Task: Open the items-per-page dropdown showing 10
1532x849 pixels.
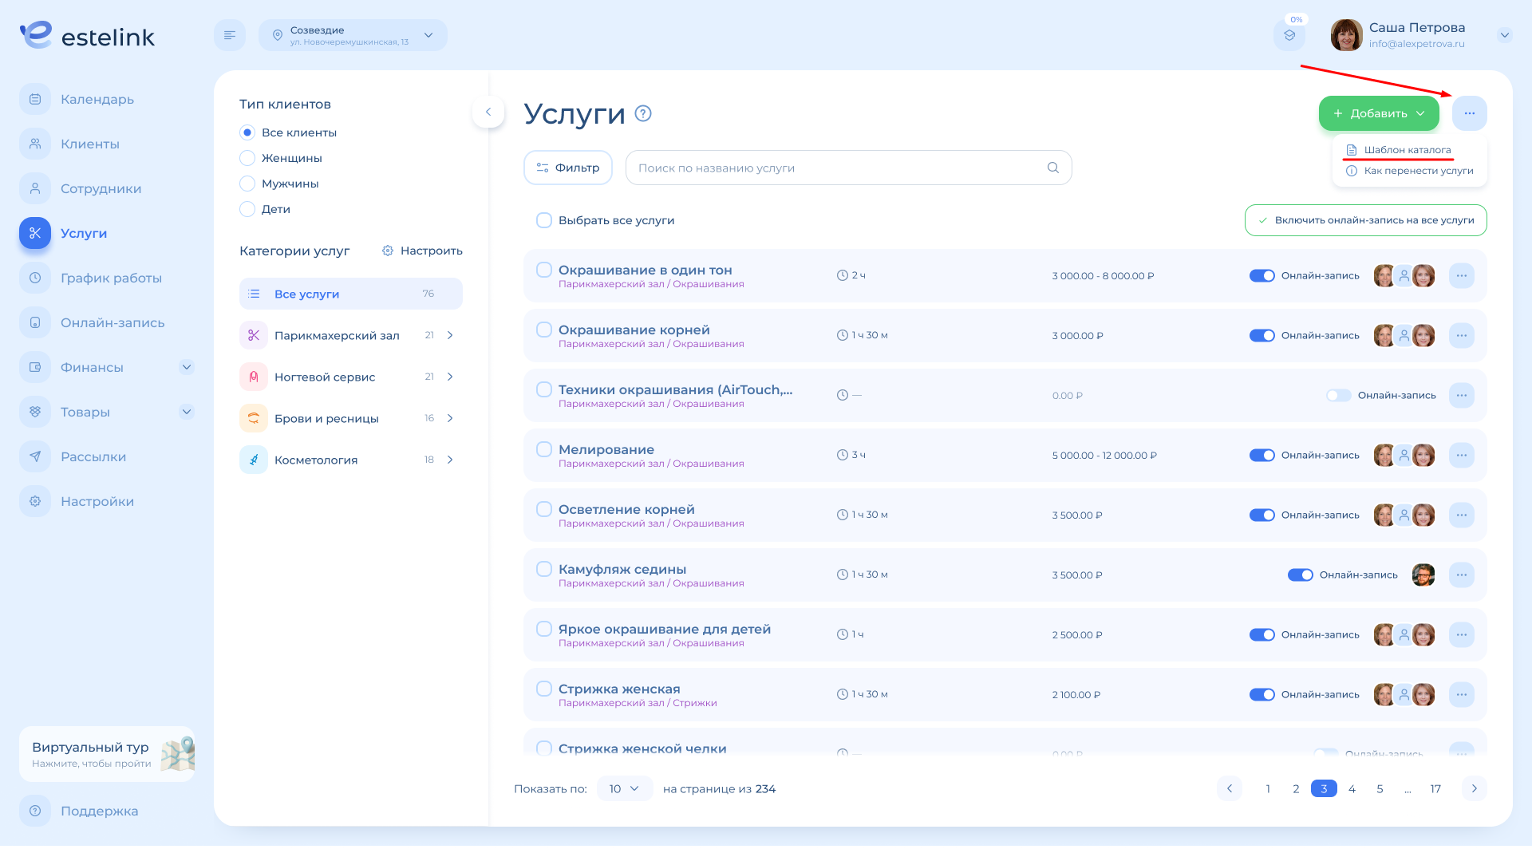Action: pos(624,788)
